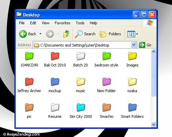The image size is (172, 137).
Task: Click the scrollbar down arrow
Action: point(153,124)
